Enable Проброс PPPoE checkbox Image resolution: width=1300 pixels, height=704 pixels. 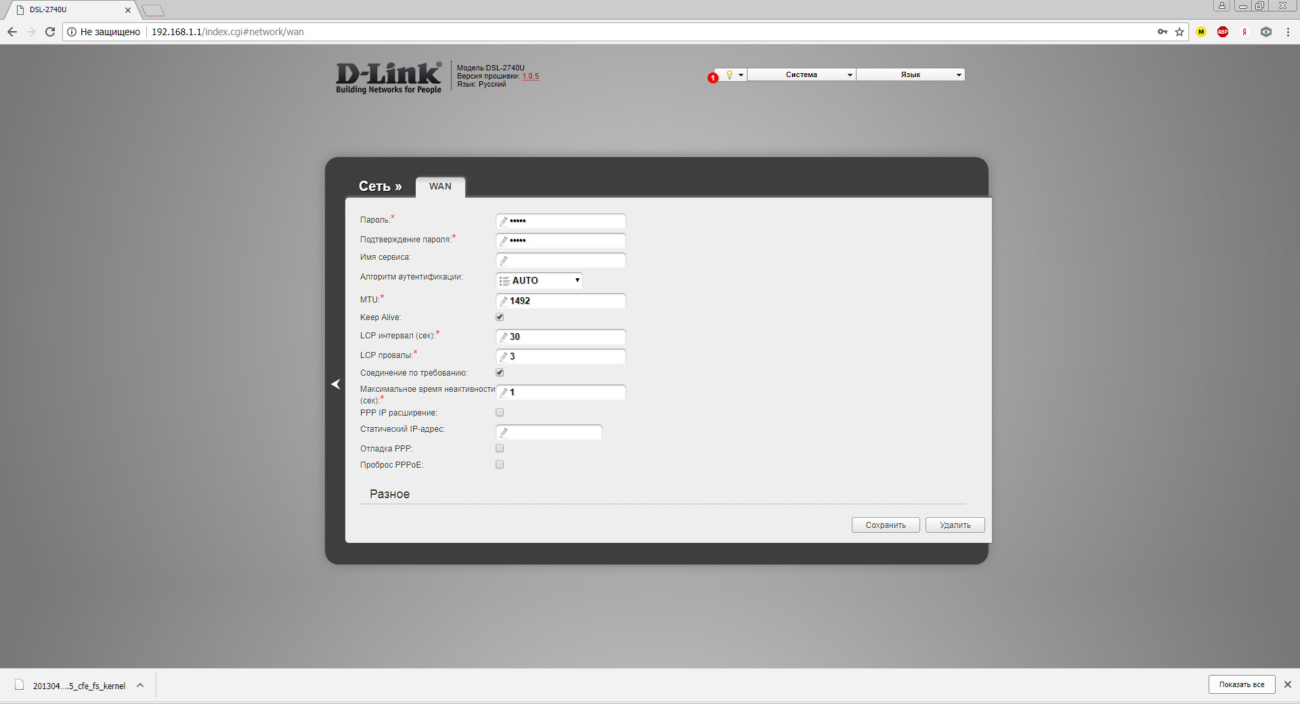coord(500,464)
